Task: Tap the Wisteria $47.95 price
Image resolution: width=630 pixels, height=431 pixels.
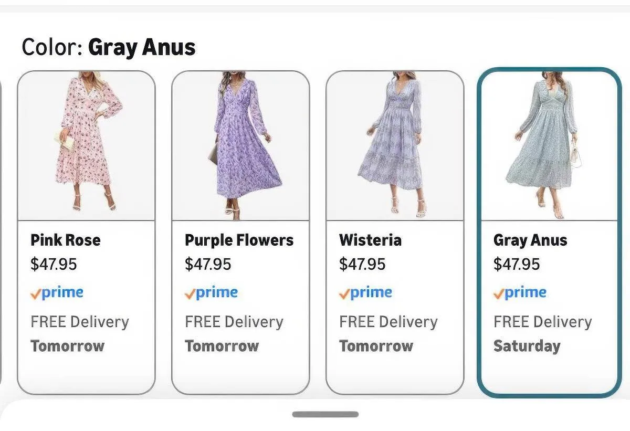Action: click(362, 264)
